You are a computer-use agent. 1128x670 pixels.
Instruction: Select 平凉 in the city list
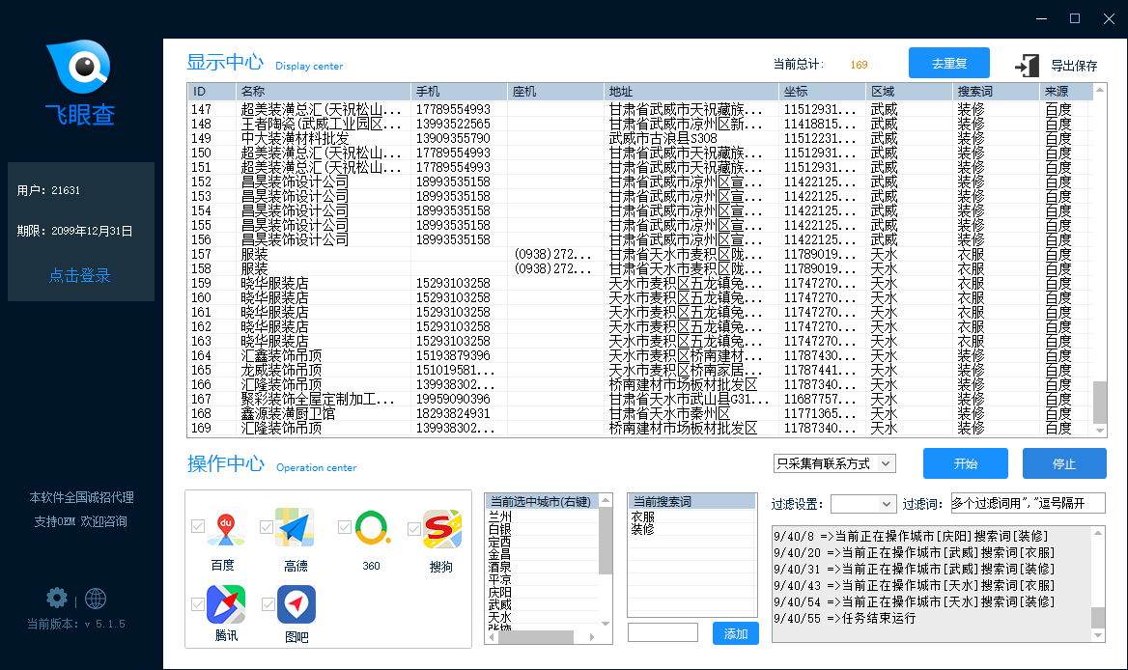500,579
